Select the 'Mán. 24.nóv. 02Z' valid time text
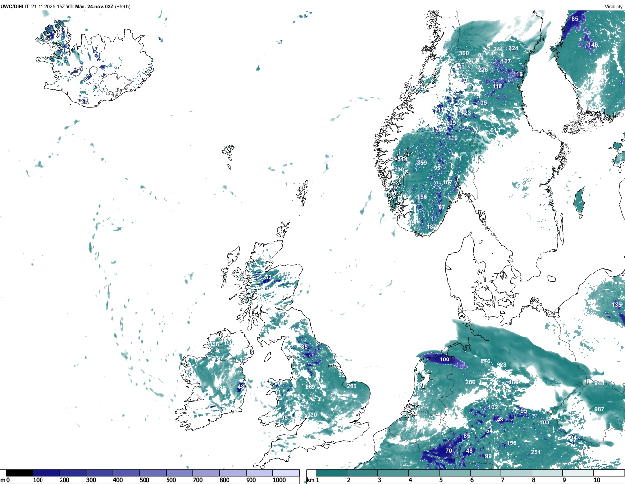This screenshot has width=625, height=484. tap(94, 6)
